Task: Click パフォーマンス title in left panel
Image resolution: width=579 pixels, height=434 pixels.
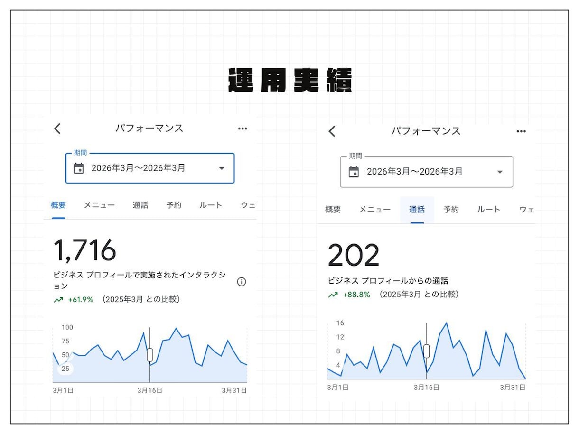Action: 149,129
